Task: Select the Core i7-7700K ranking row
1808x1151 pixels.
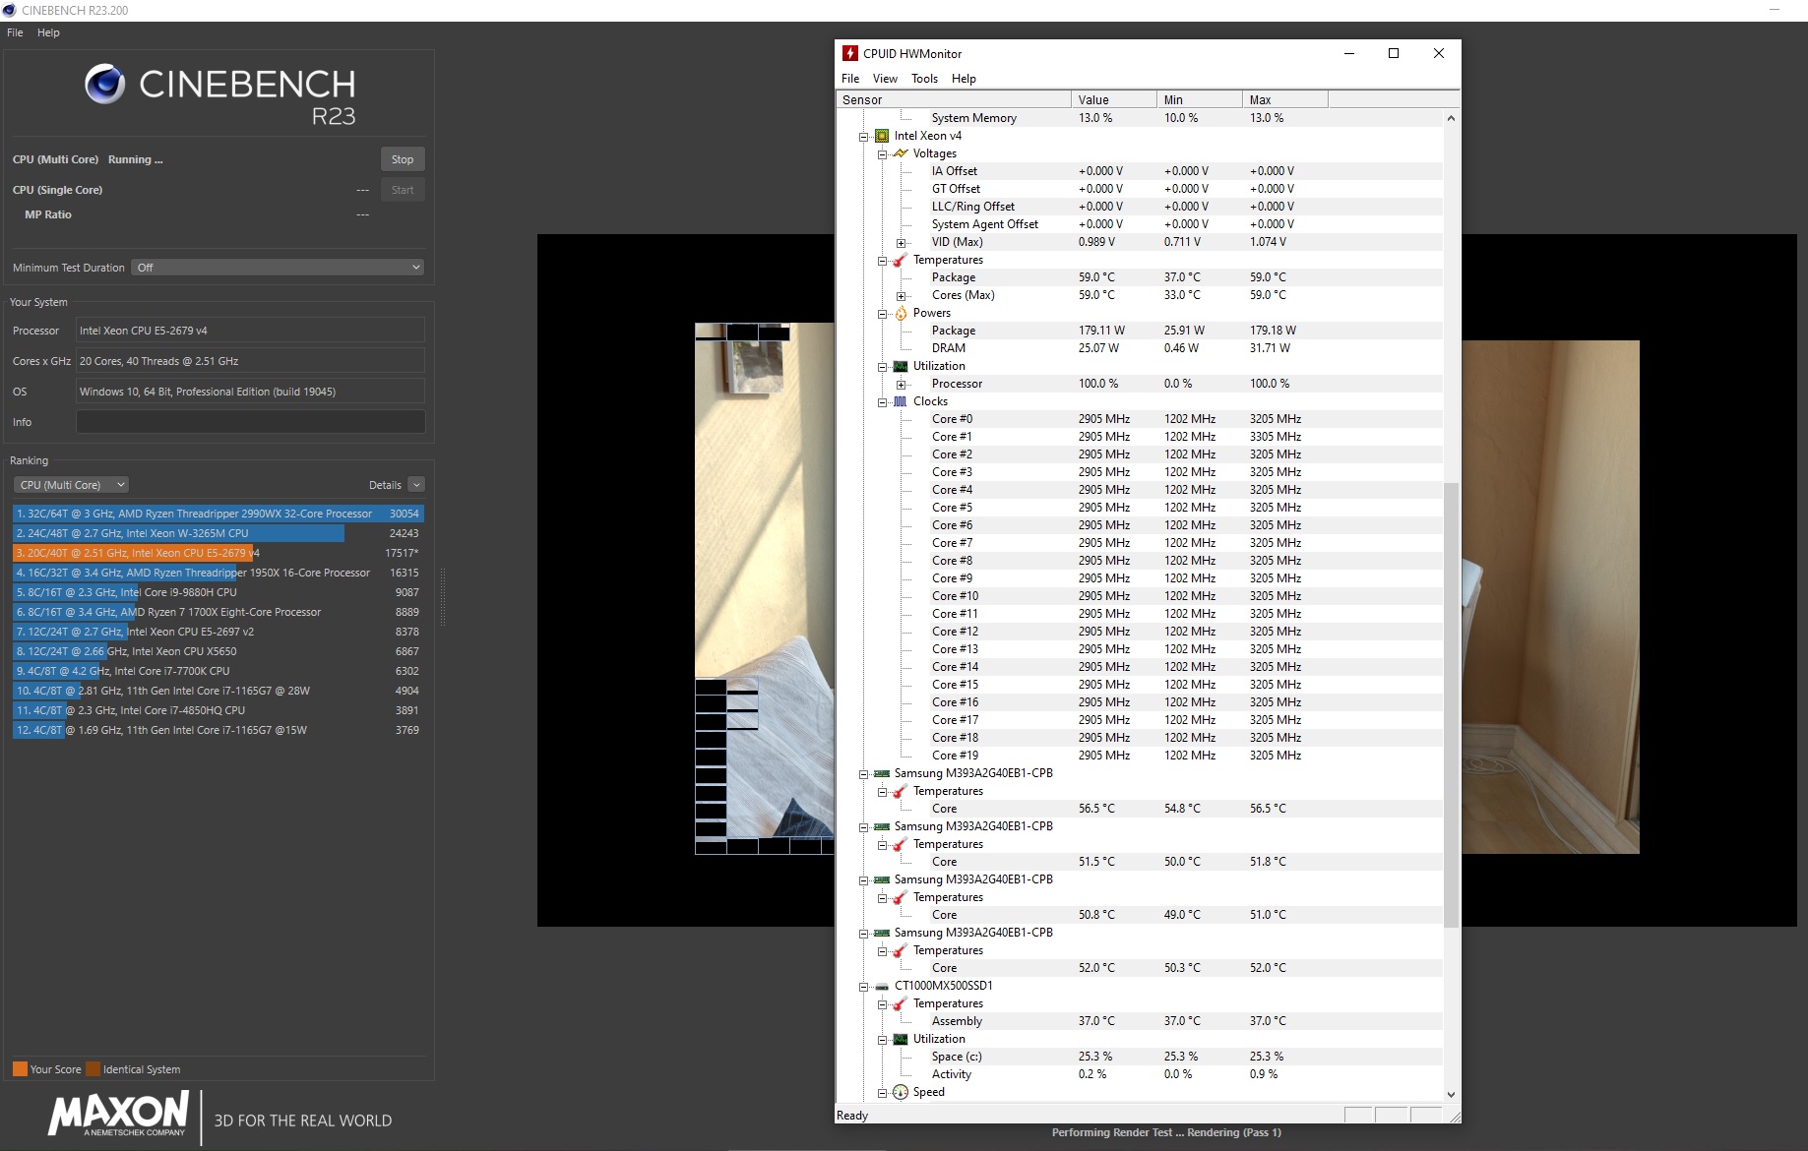Action: [x=218, y=671]
